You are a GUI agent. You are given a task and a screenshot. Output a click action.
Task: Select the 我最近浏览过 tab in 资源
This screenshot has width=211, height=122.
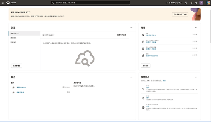[24, 34]
